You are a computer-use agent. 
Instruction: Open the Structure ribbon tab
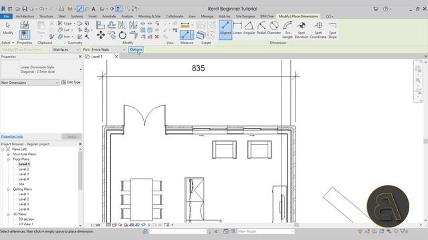pos(46,16)
